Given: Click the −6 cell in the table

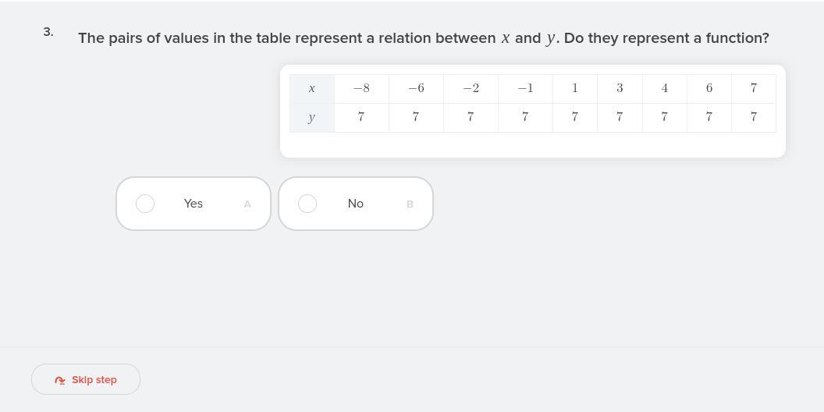Looking at the screenshot, I should coord(416,89).
